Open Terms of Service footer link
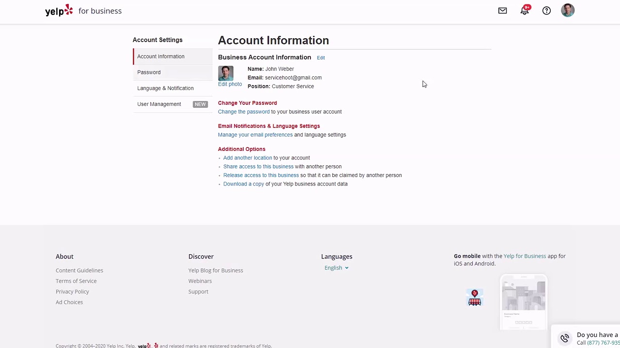 pos(76,281)
